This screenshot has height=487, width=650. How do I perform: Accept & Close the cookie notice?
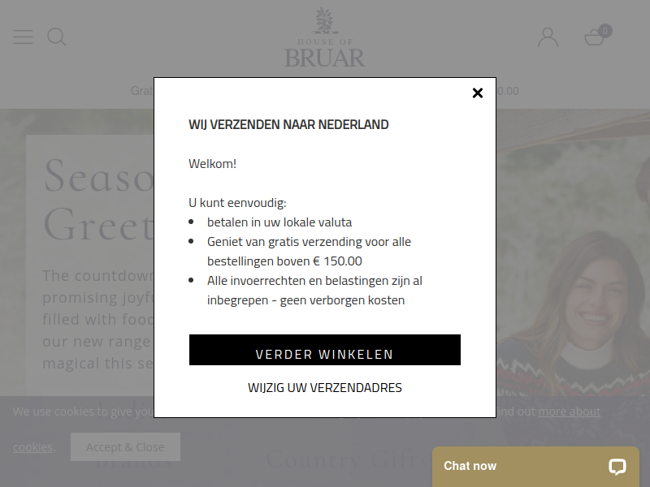tap(125, 447)
